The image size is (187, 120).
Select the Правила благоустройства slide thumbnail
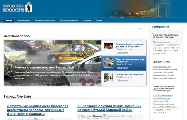click(x=108, y=46)
